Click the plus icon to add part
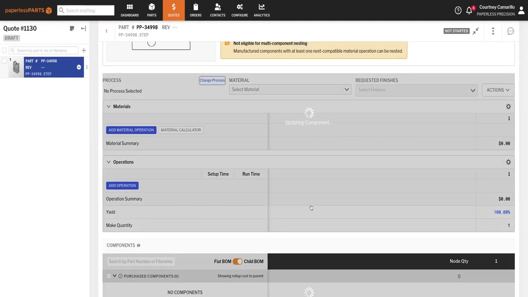 [x=84, y=50]
